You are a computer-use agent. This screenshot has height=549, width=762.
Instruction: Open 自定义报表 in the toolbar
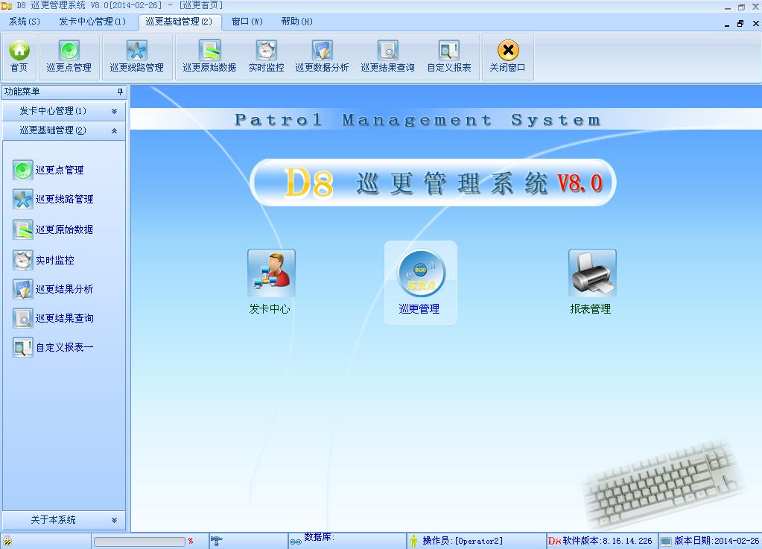point(448,56)
